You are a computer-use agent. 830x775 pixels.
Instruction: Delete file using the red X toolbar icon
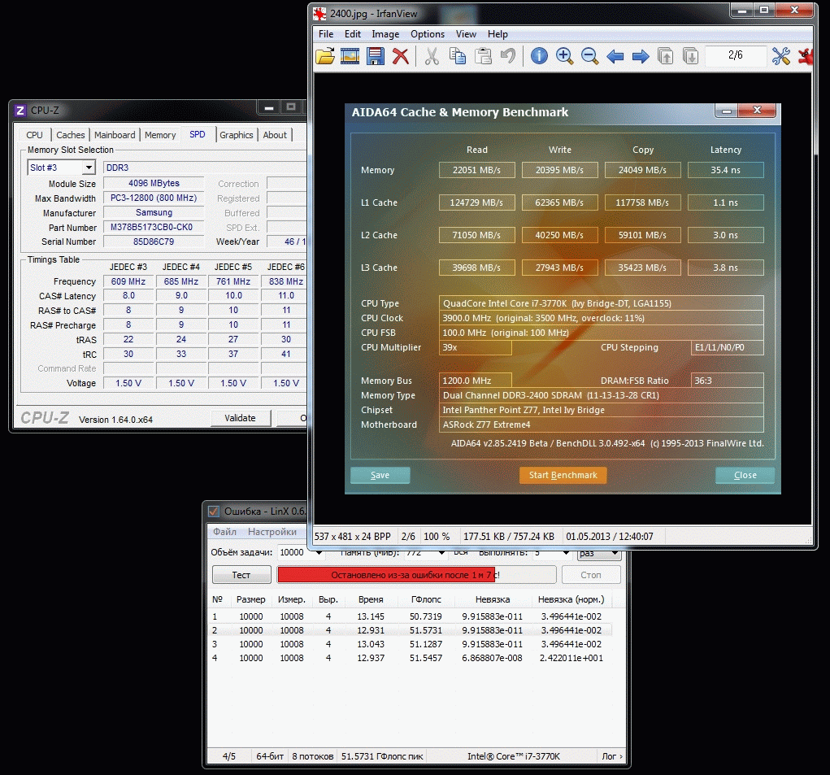click(401, 55)
